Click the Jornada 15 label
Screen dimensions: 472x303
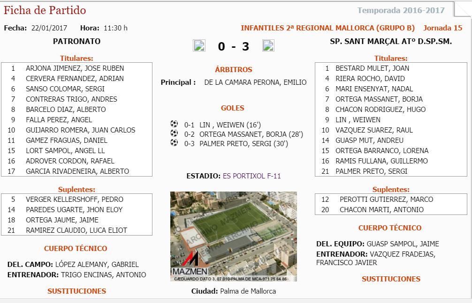442,28
